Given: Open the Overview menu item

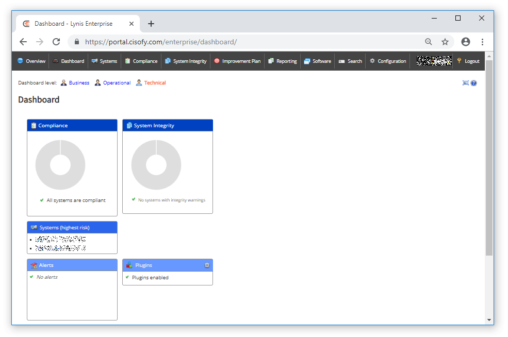Looking at the screenshot, I should 31,61.
